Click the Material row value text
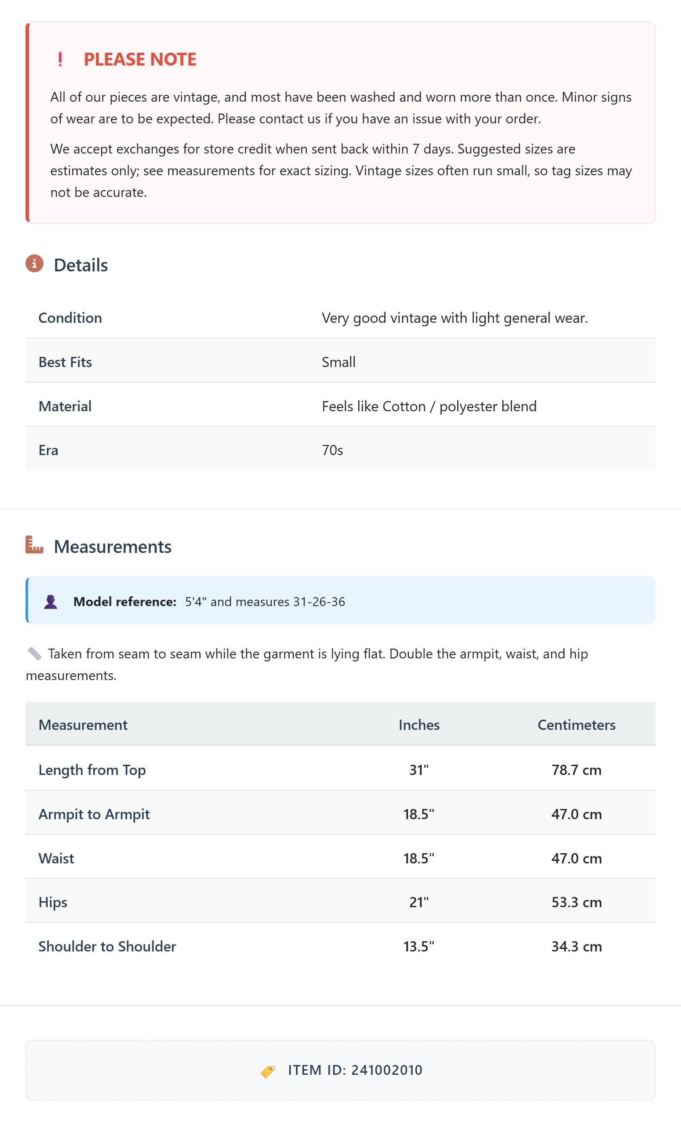The image size is (681, 1122). pyautogui.click(x=429, y=406)
